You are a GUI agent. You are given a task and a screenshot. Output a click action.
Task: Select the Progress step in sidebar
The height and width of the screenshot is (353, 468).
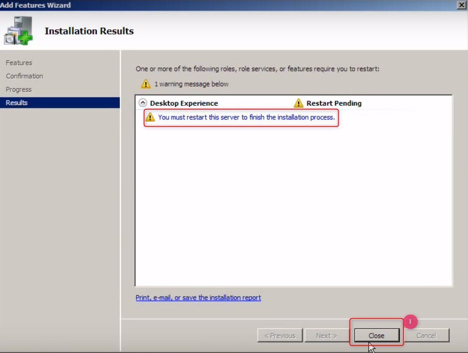[x=19, y=90]
